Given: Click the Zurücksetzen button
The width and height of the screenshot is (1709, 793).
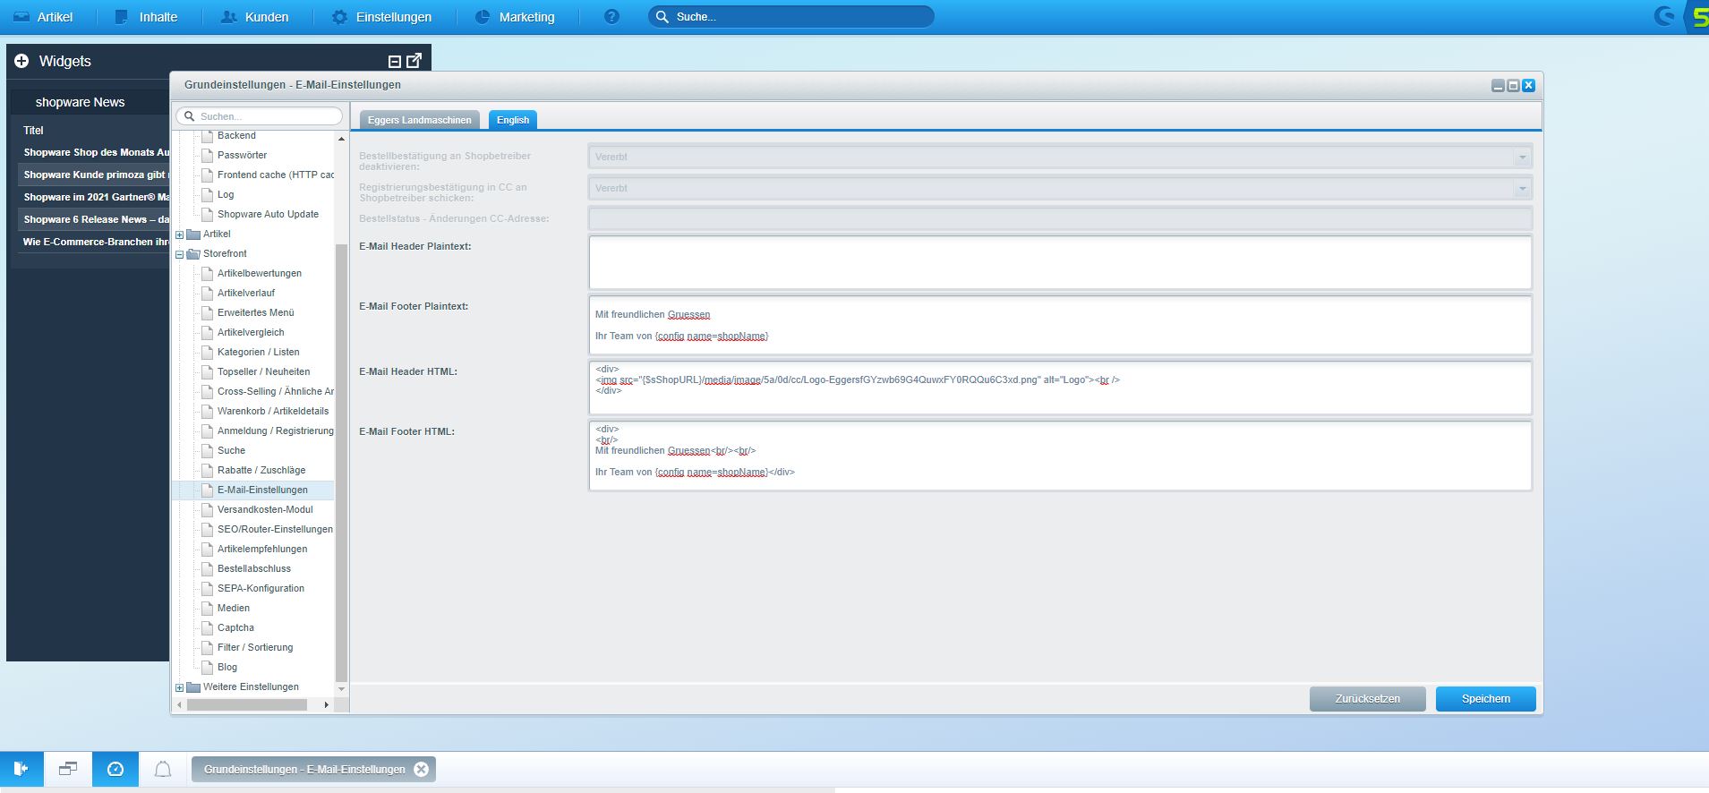Looking at the screenshot, I should point(1367,699).
